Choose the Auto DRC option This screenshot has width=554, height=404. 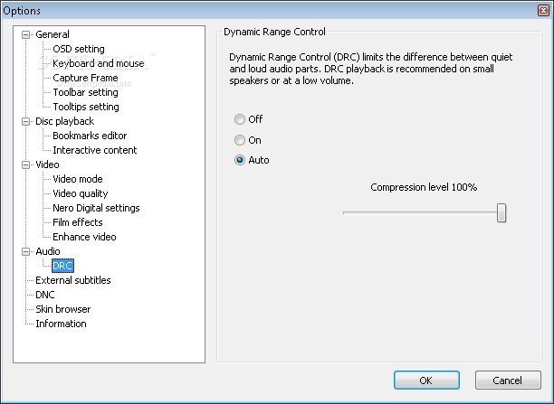tap(240, 161)
